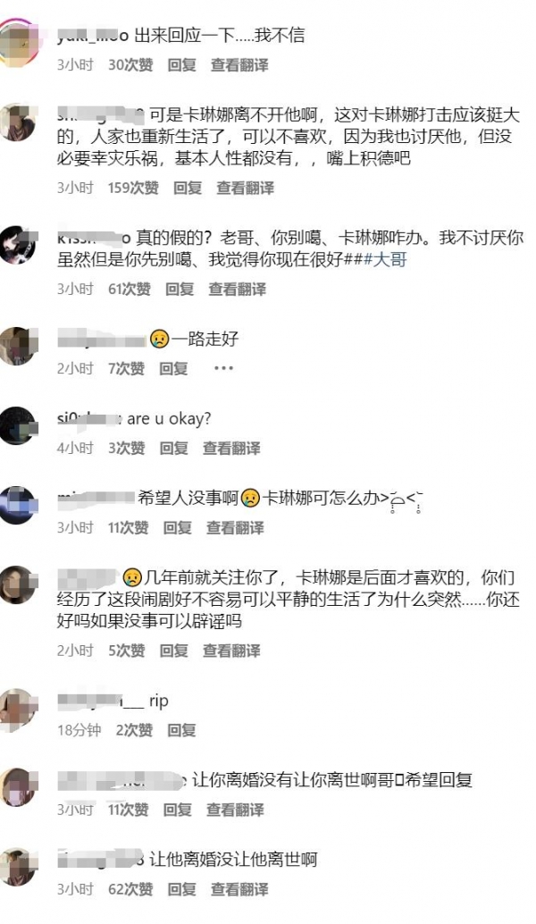This screenshot has width=536, height=924.
Task: View likes on the 'rip' comment
Action: (134, 731)
